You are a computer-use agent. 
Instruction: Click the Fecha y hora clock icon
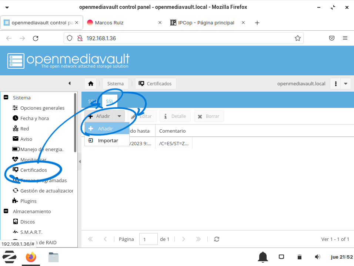(x=15, y=118)
